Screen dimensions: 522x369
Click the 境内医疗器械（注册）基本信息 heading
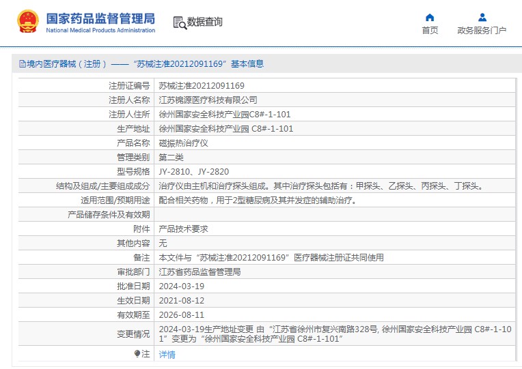(145, 64)
